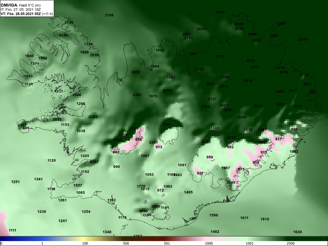Click the 1371 height value
This screenshot has width=328, height=246.
pyautogui.click(x=35, y=64)
